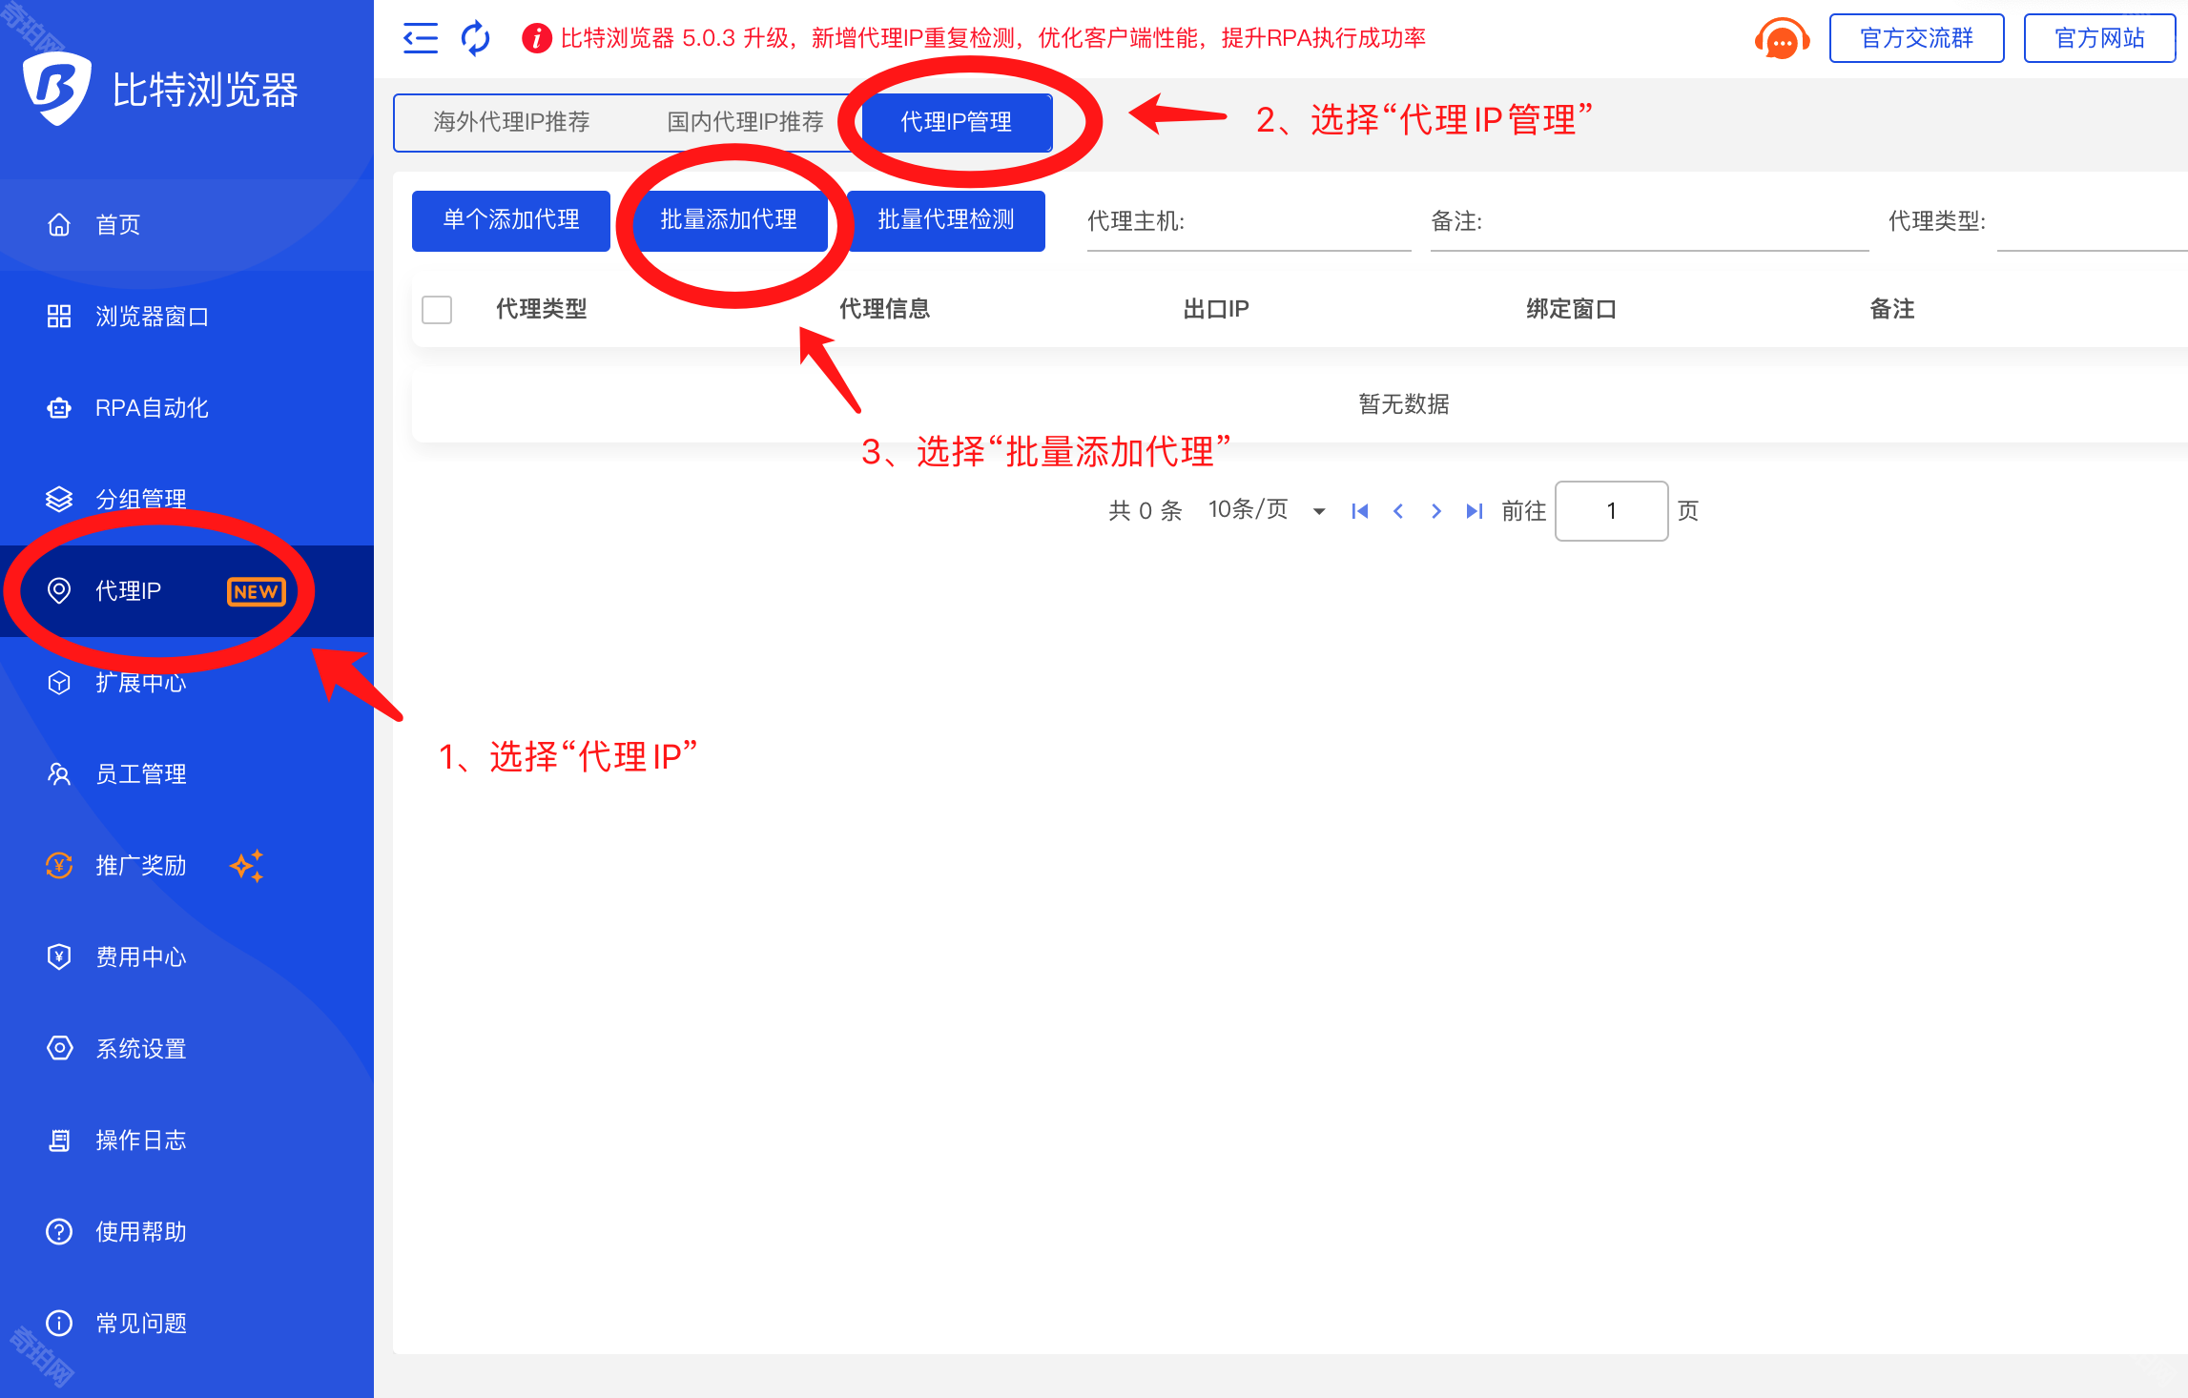Click the BitBrowser shield logo
Viewport: 2188px width, 1398px height.
point(56,89)
